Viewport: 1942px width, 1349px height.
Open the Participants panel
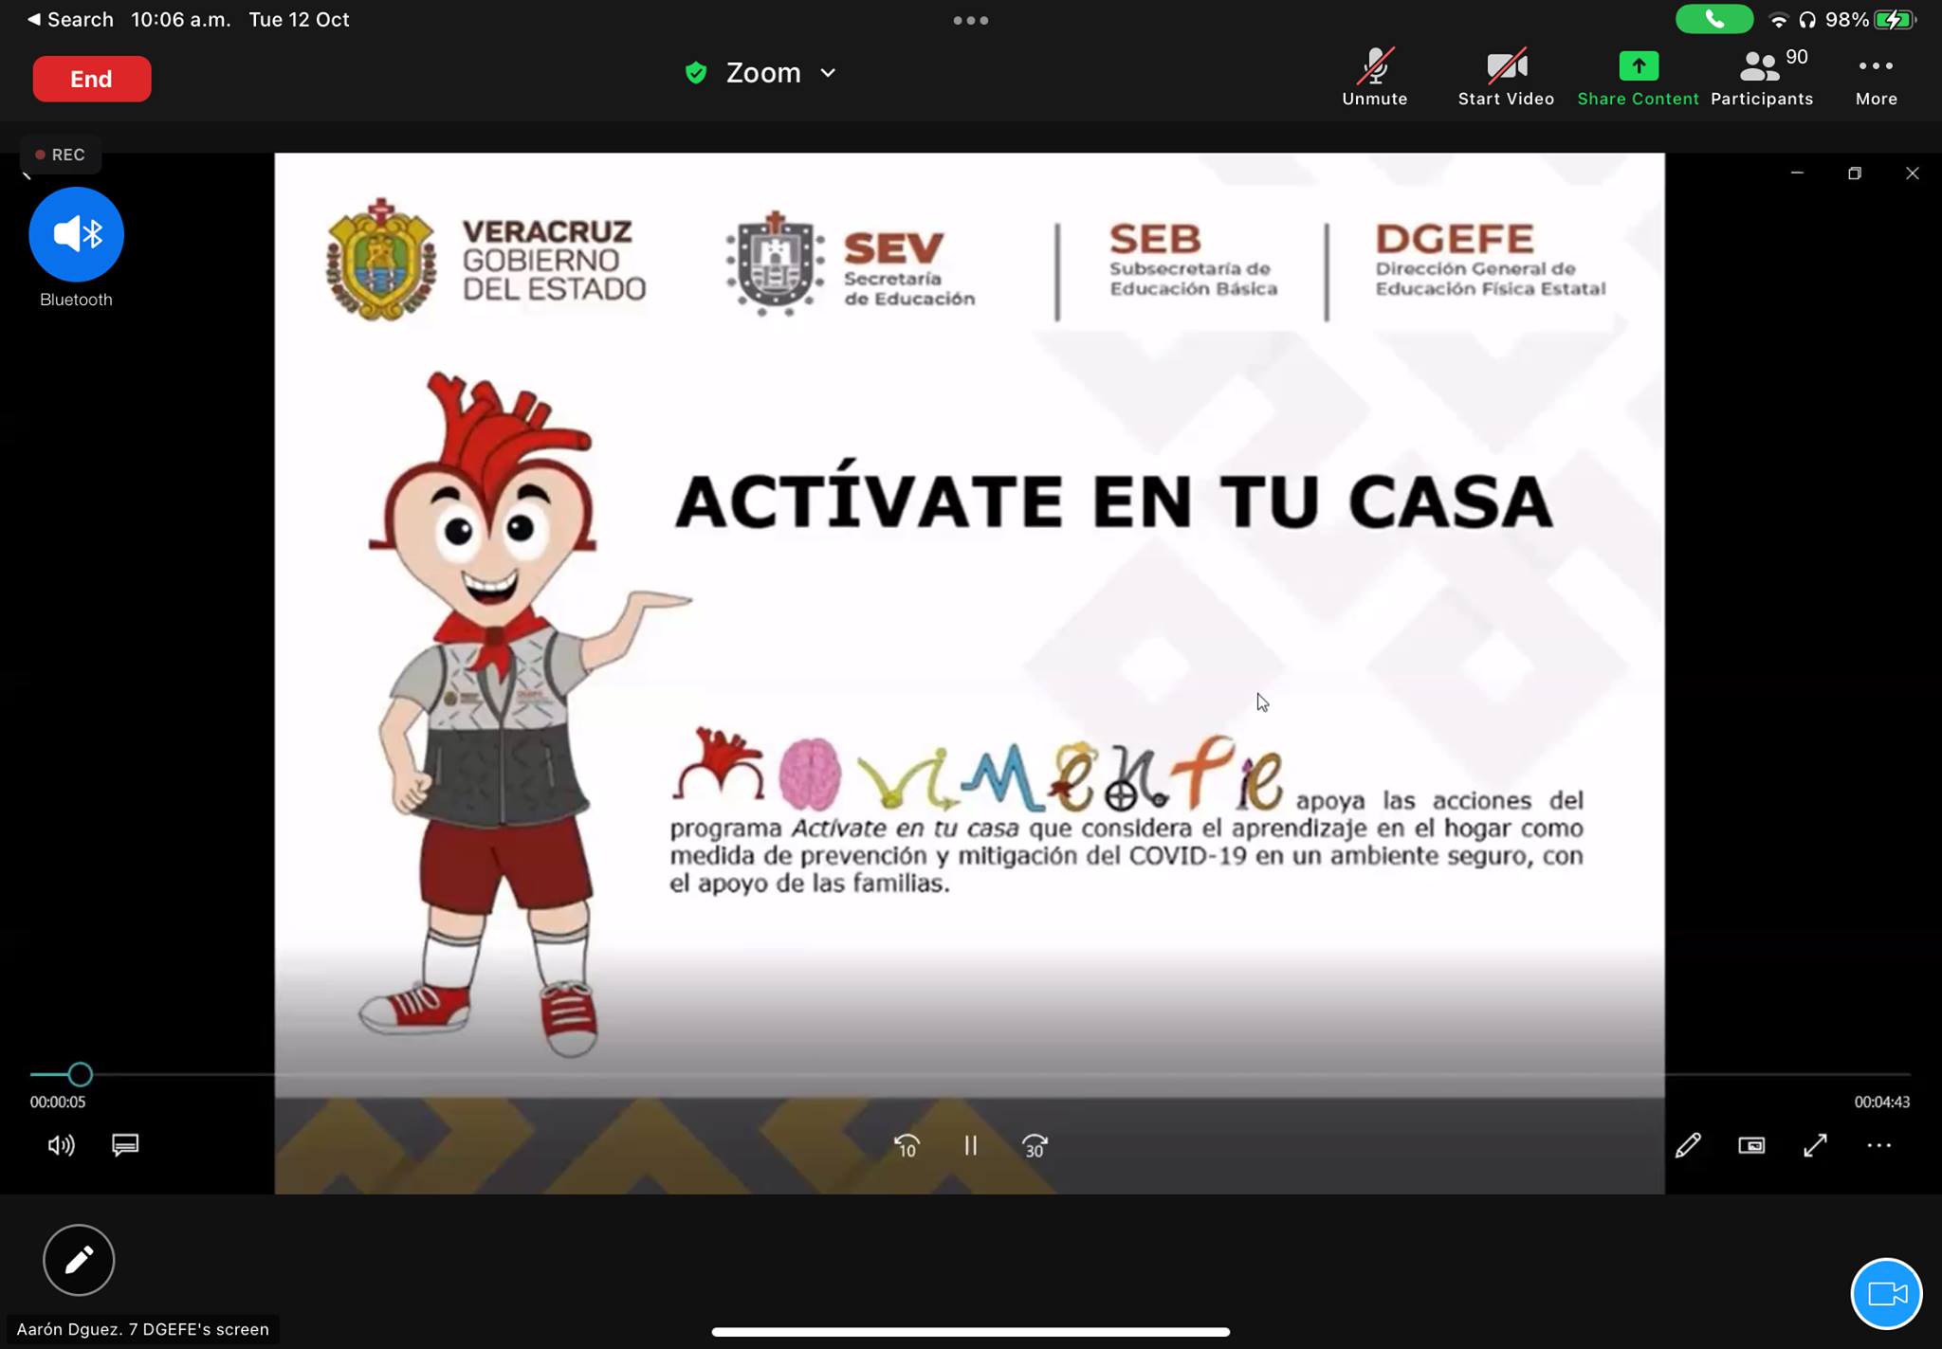pos(1761,77)
